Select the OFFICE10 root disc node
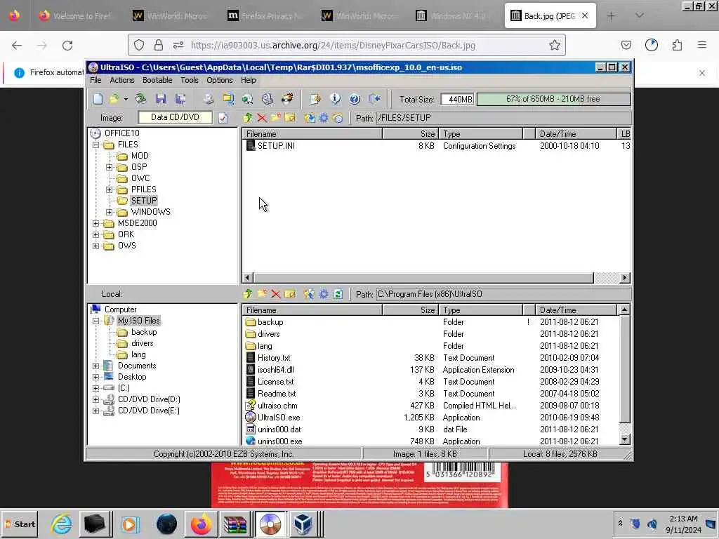 click(x=121, y=133)
